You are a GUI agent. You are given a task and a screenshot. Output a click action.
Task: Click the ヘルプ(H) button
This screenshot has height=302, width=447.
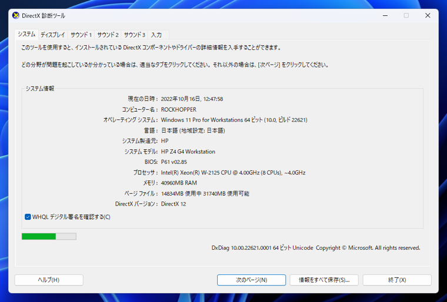pyautogui.click(x=49, y=280)
